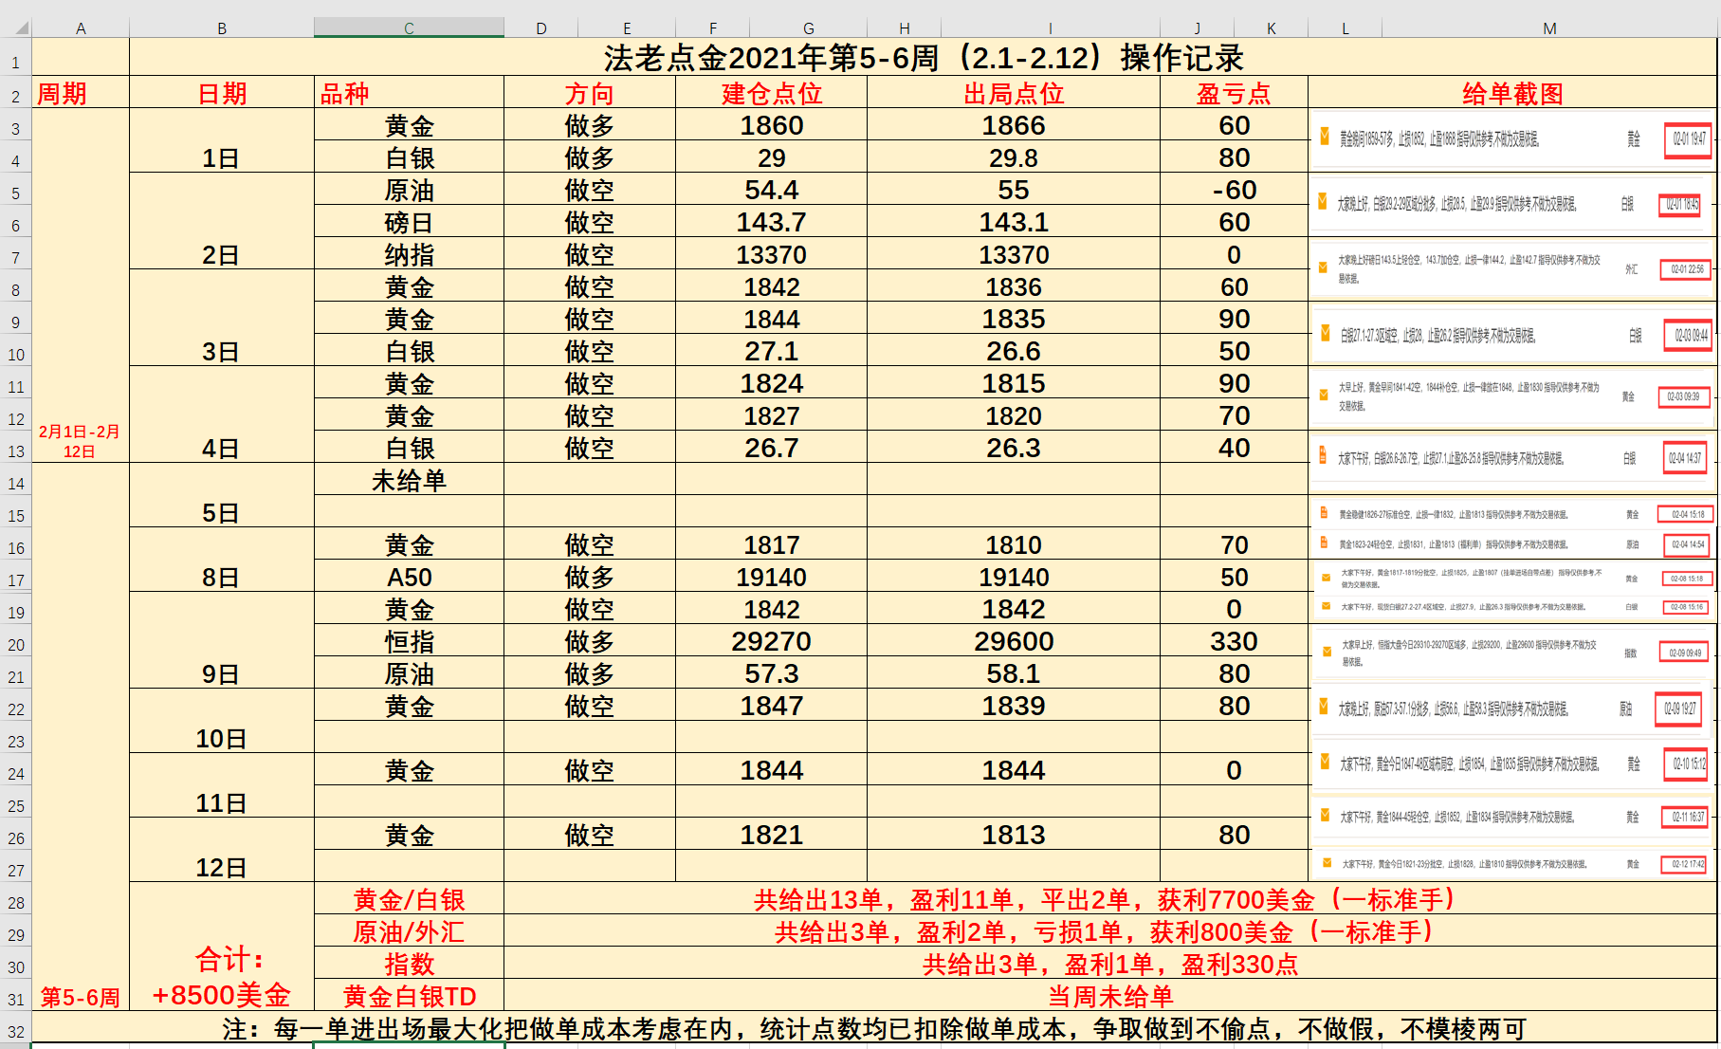Click the select-all corner of the sheet

[x=16, y=28]
